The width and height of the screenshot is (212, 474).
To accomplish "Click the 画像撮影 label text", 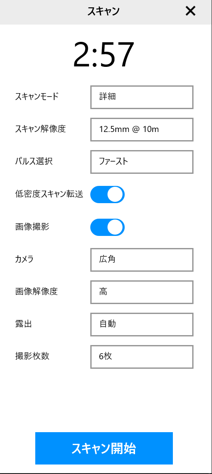I will (32, 227).
